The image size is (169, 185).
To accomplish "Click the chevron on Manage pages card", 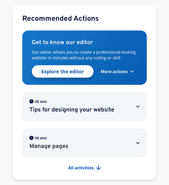I will tap(138, 143).
